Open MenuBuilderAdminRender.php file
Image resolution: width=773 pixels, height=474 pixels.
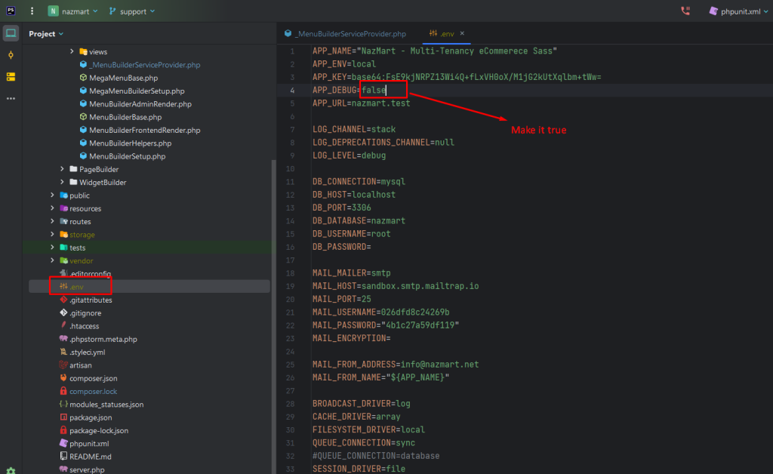pyautogui.click(x=136, y=104)
